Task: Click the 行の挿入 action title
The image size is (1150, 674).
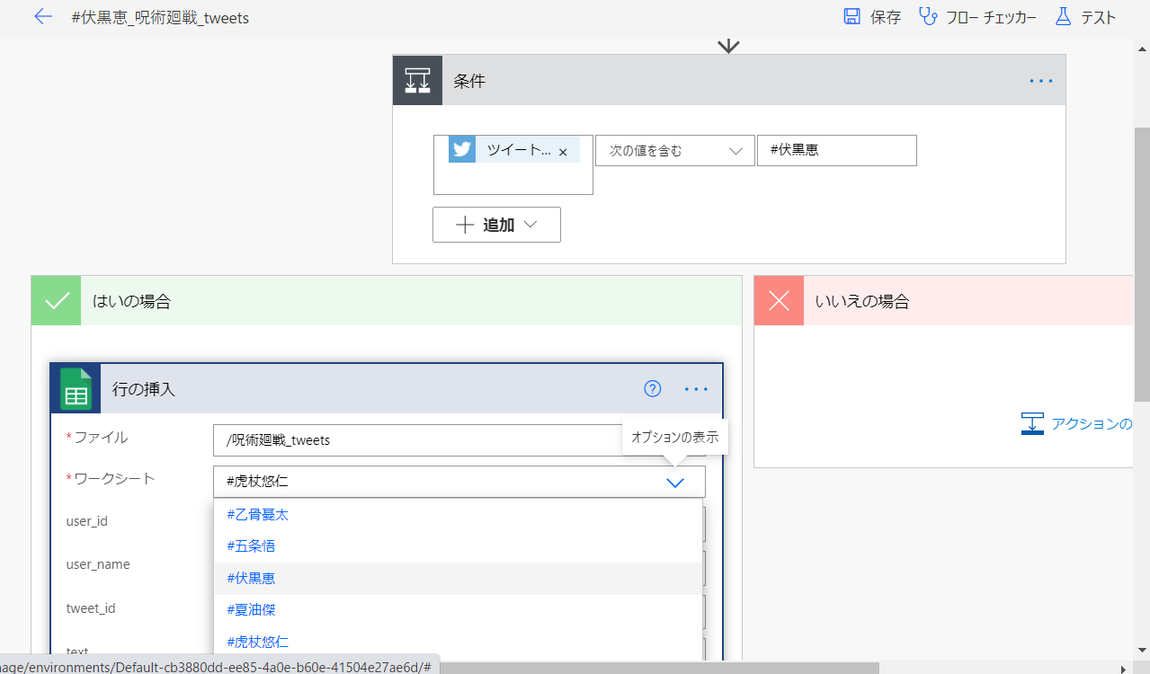Action: pyautogui.click(x=143, y=389)
